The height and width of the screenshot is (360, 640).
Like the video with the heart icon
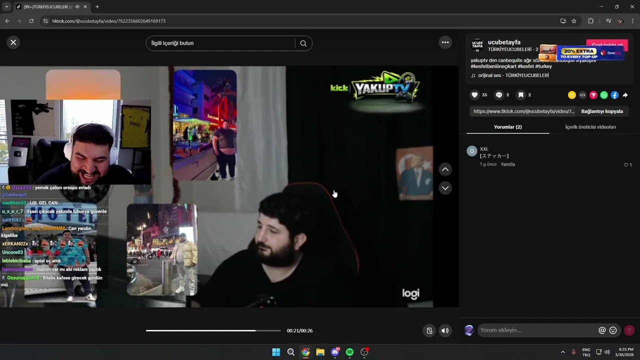[x=475, y=95]
